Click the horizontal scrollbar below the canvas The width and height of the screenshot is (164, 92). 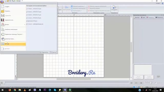point(74,79)
